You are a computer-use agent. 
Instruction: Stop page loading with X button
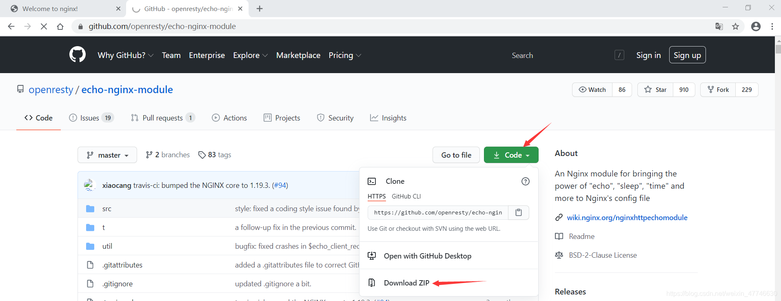pos(44,27)
